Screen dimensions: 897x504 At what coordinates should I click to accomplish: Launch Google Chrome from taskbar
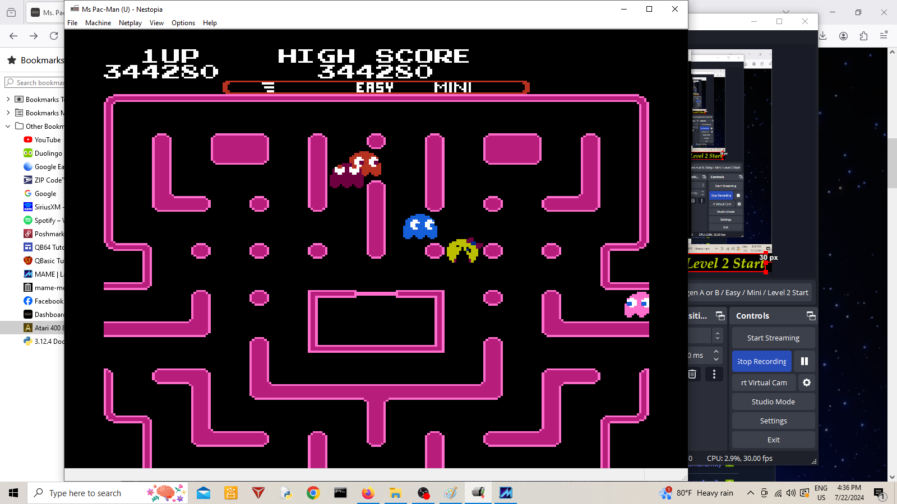click(313, 493)
